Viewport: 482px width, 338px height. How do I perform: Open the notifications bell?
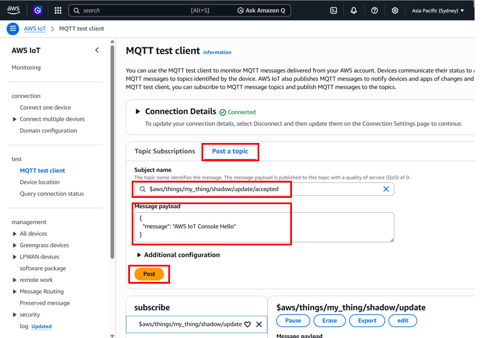(354, 10)
